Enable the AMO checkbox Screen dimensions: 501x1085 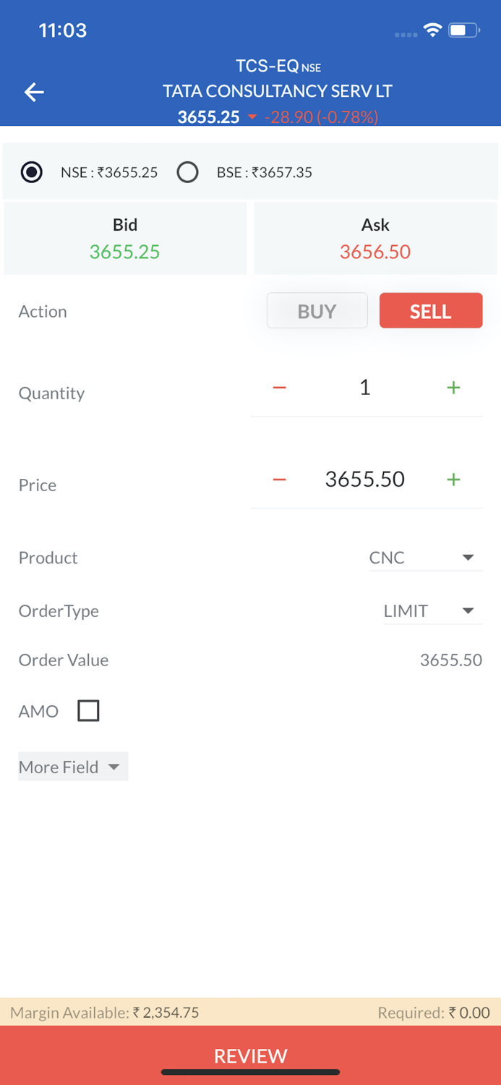pyautogui.click(x=88, y=710)
